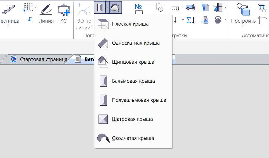The width and height of the screenshot is (269, 158).
Task: Pick the Полувальмовая крыша icon
Action: tap(103, 100)
